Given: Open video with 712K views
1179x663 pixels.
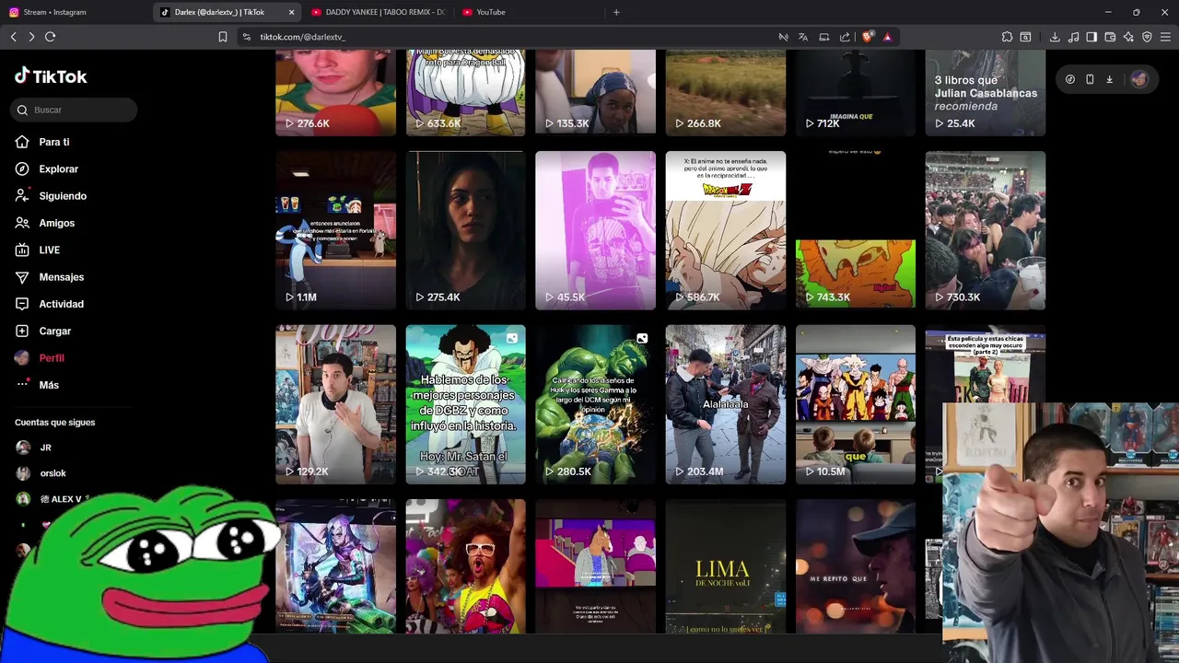Looking at the screenshot, I should click(856, 93).
